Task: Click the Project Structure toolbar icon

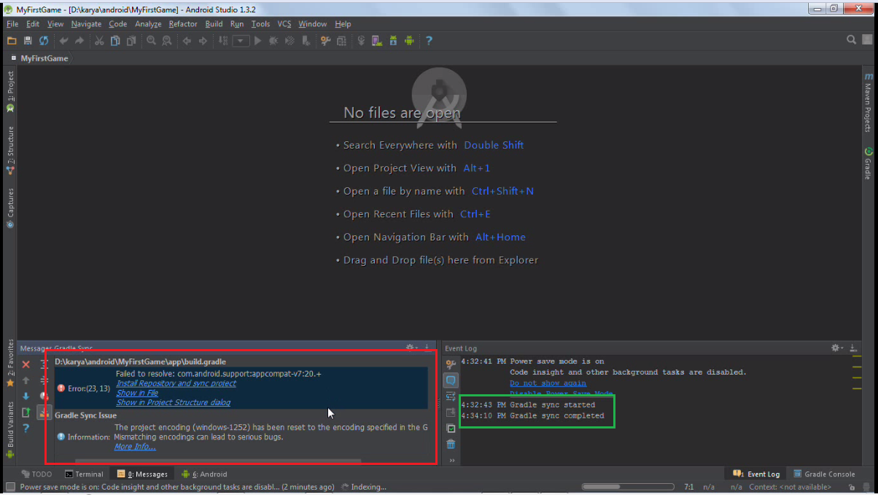Action: [341, 41]
